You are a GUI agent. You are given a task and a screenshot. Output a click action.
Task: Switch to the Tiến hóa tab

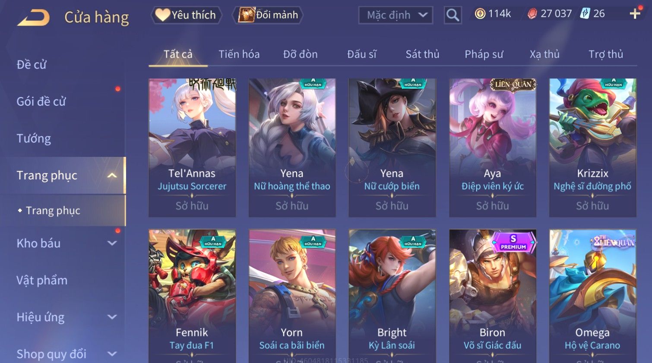239,54
